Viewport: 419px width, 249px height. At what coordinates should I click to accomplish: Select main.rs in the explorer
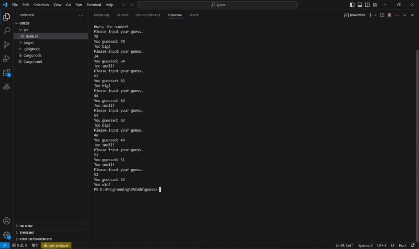pyautogui.click(x=51, y=36)
